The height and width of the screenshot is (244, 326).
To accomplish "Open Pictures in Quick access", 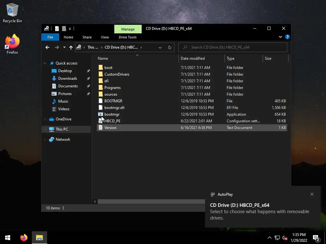I will (65, 94).
